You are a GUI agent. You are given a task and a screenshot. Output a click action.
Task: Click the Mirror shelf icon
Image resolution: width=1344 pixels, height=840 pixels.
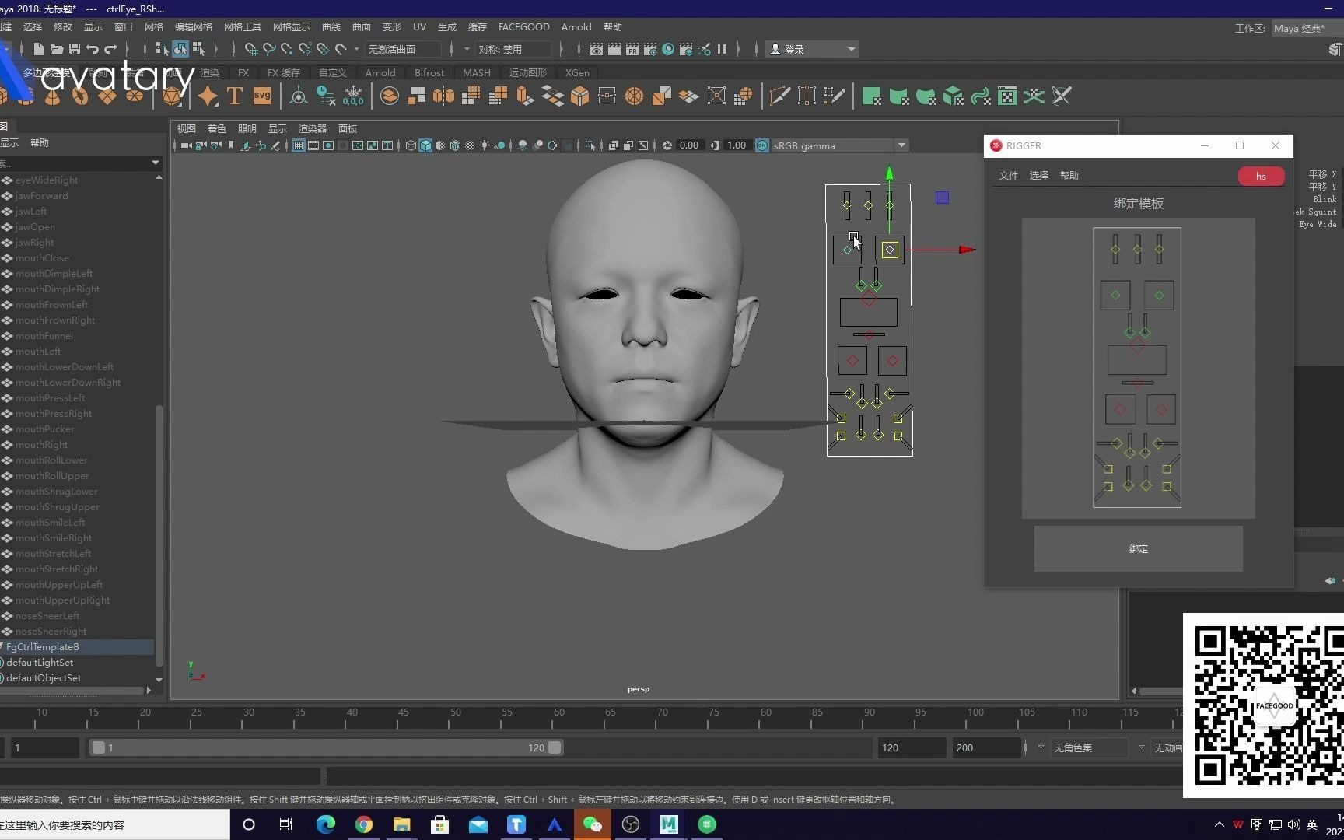[443, 96]
